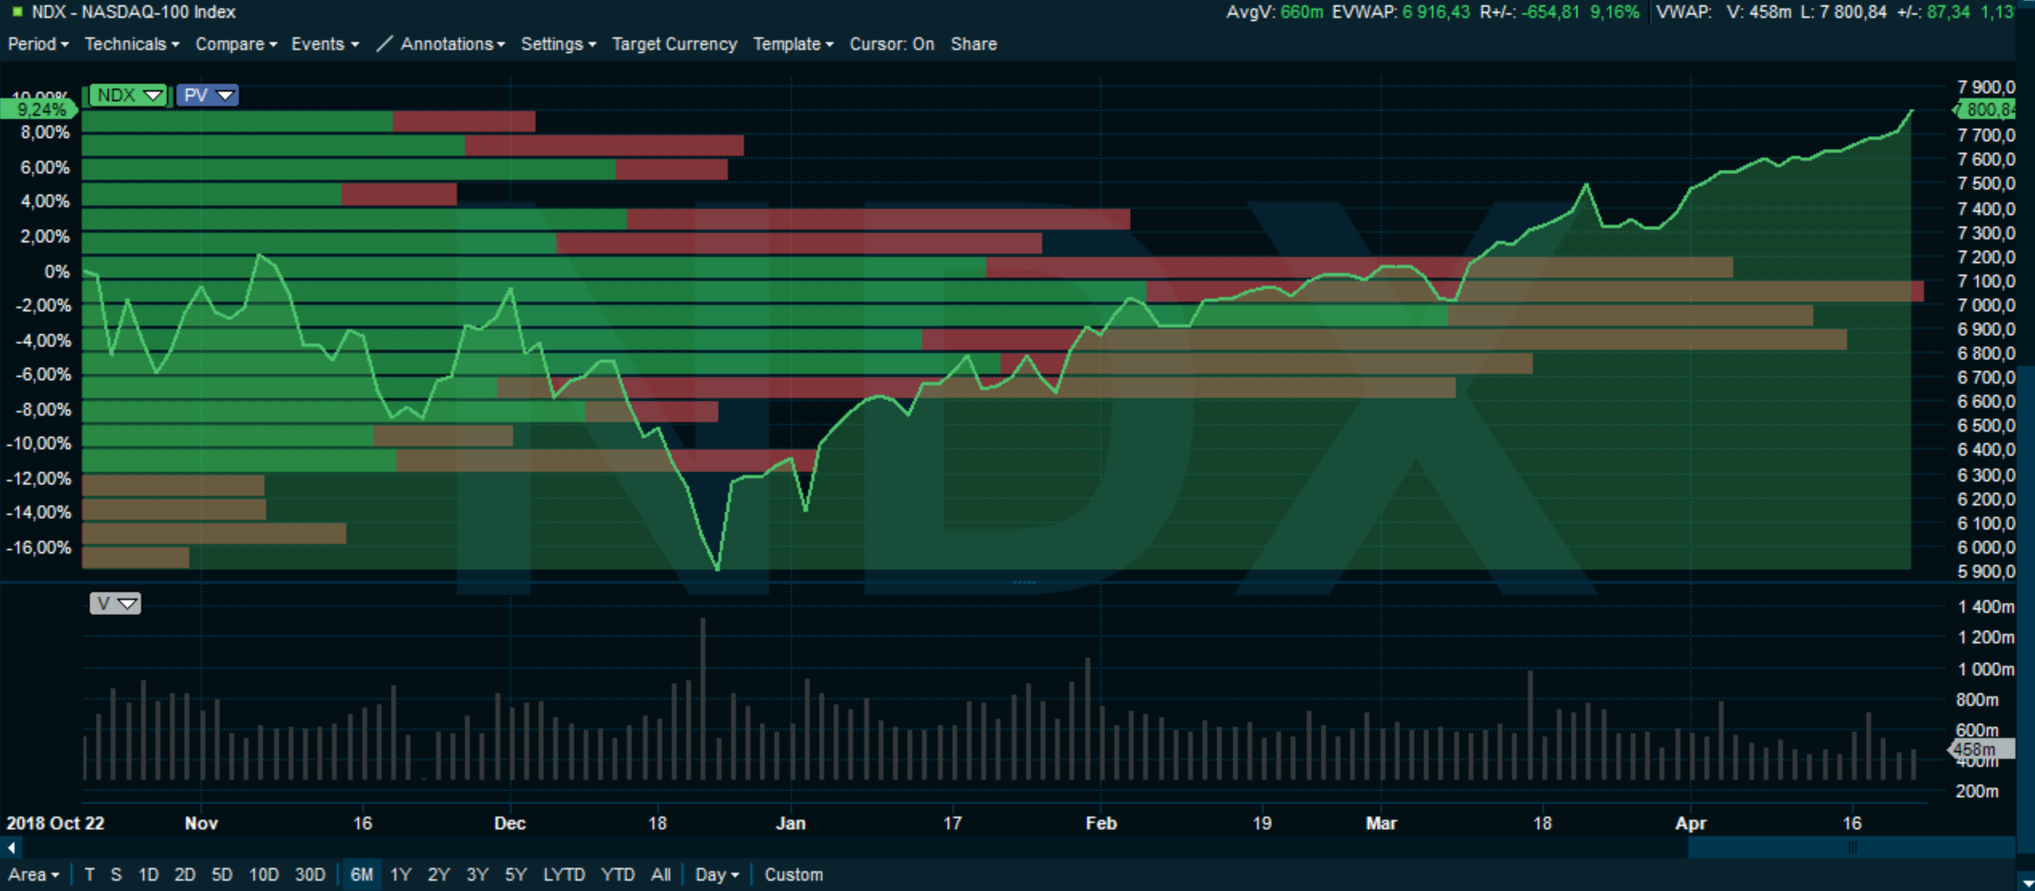Viewport: 2035px width, 891px height.
Task: Open the Settings dropdown menu
Action: pos(558,44)
